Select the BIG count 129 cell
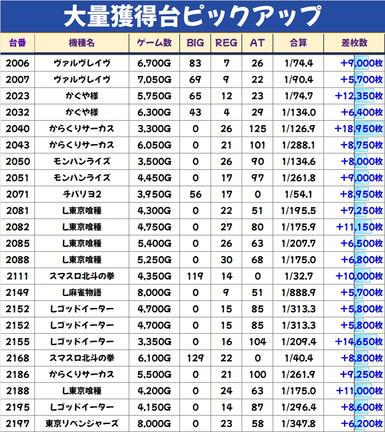385x432 pixels. (195, 358)
